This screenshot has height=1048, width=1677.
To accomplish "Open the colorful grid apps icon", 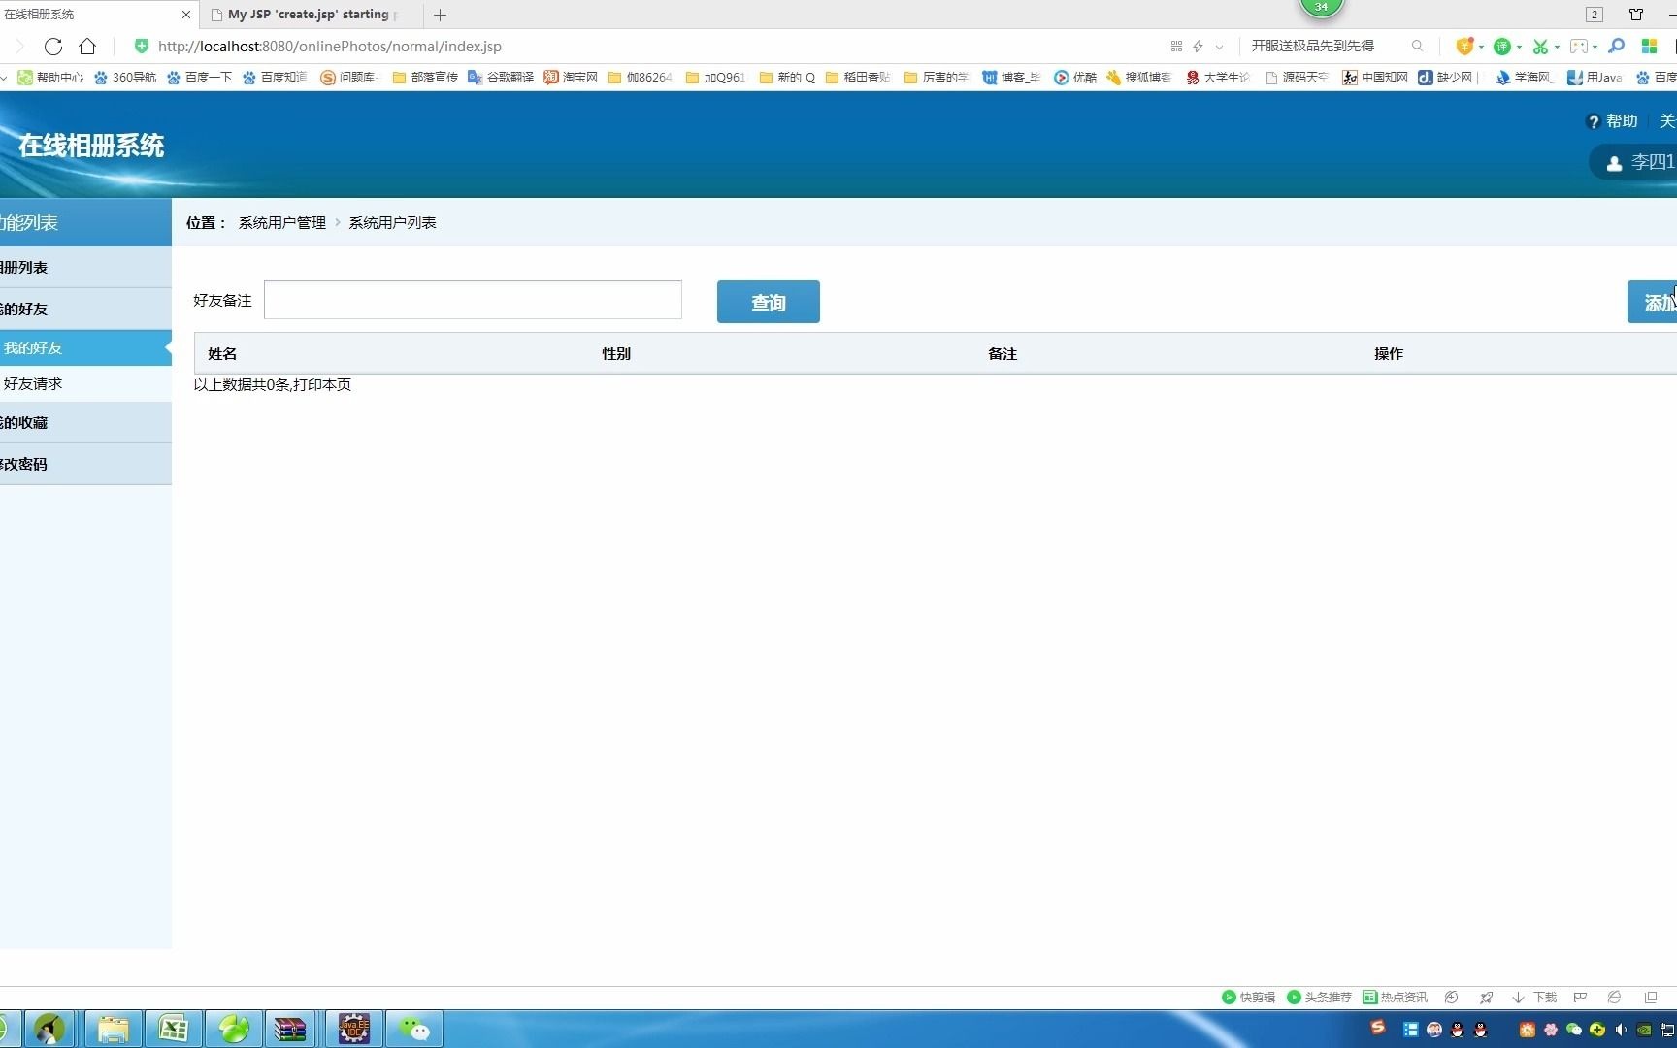I will (1649, 46).
